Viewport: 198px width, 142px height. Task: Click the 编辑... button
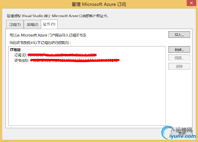click(x=179, y=58)
